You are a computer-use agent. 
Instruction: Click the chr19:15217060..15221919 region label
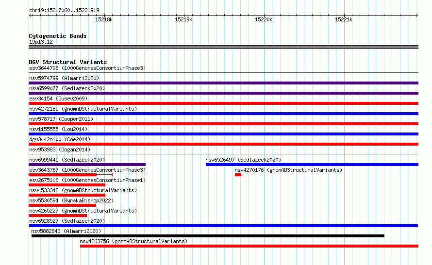click(64, 10)
